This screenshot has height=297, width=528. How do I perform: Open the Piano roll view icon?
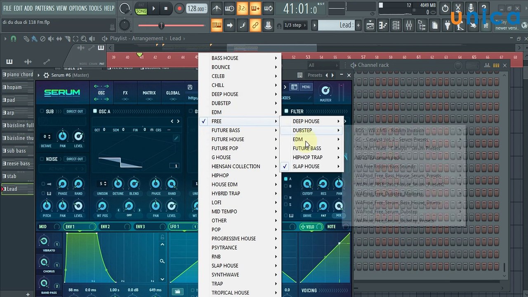[383, 25]
